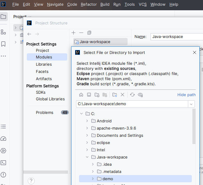Refresh the file tree icon

(132, 95)
